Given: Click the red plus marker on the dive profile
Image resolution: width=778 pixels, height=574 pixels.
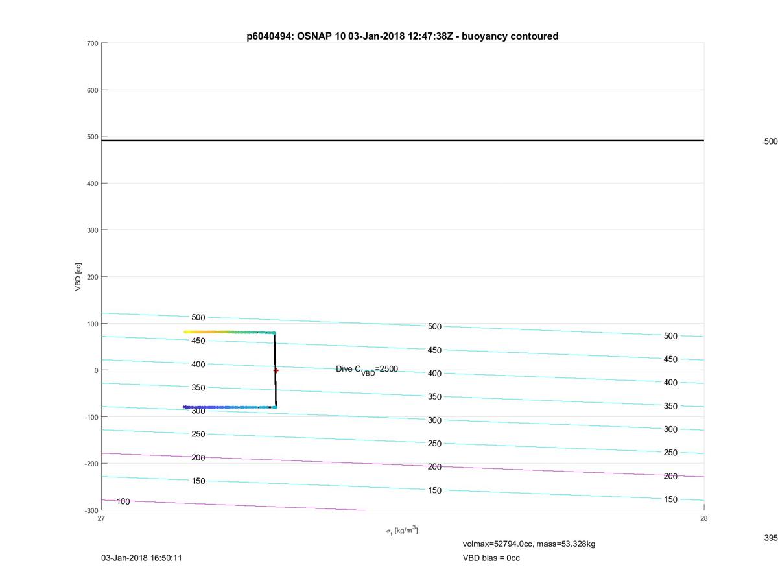Looking at the screenshot, I should pos(276,370).
